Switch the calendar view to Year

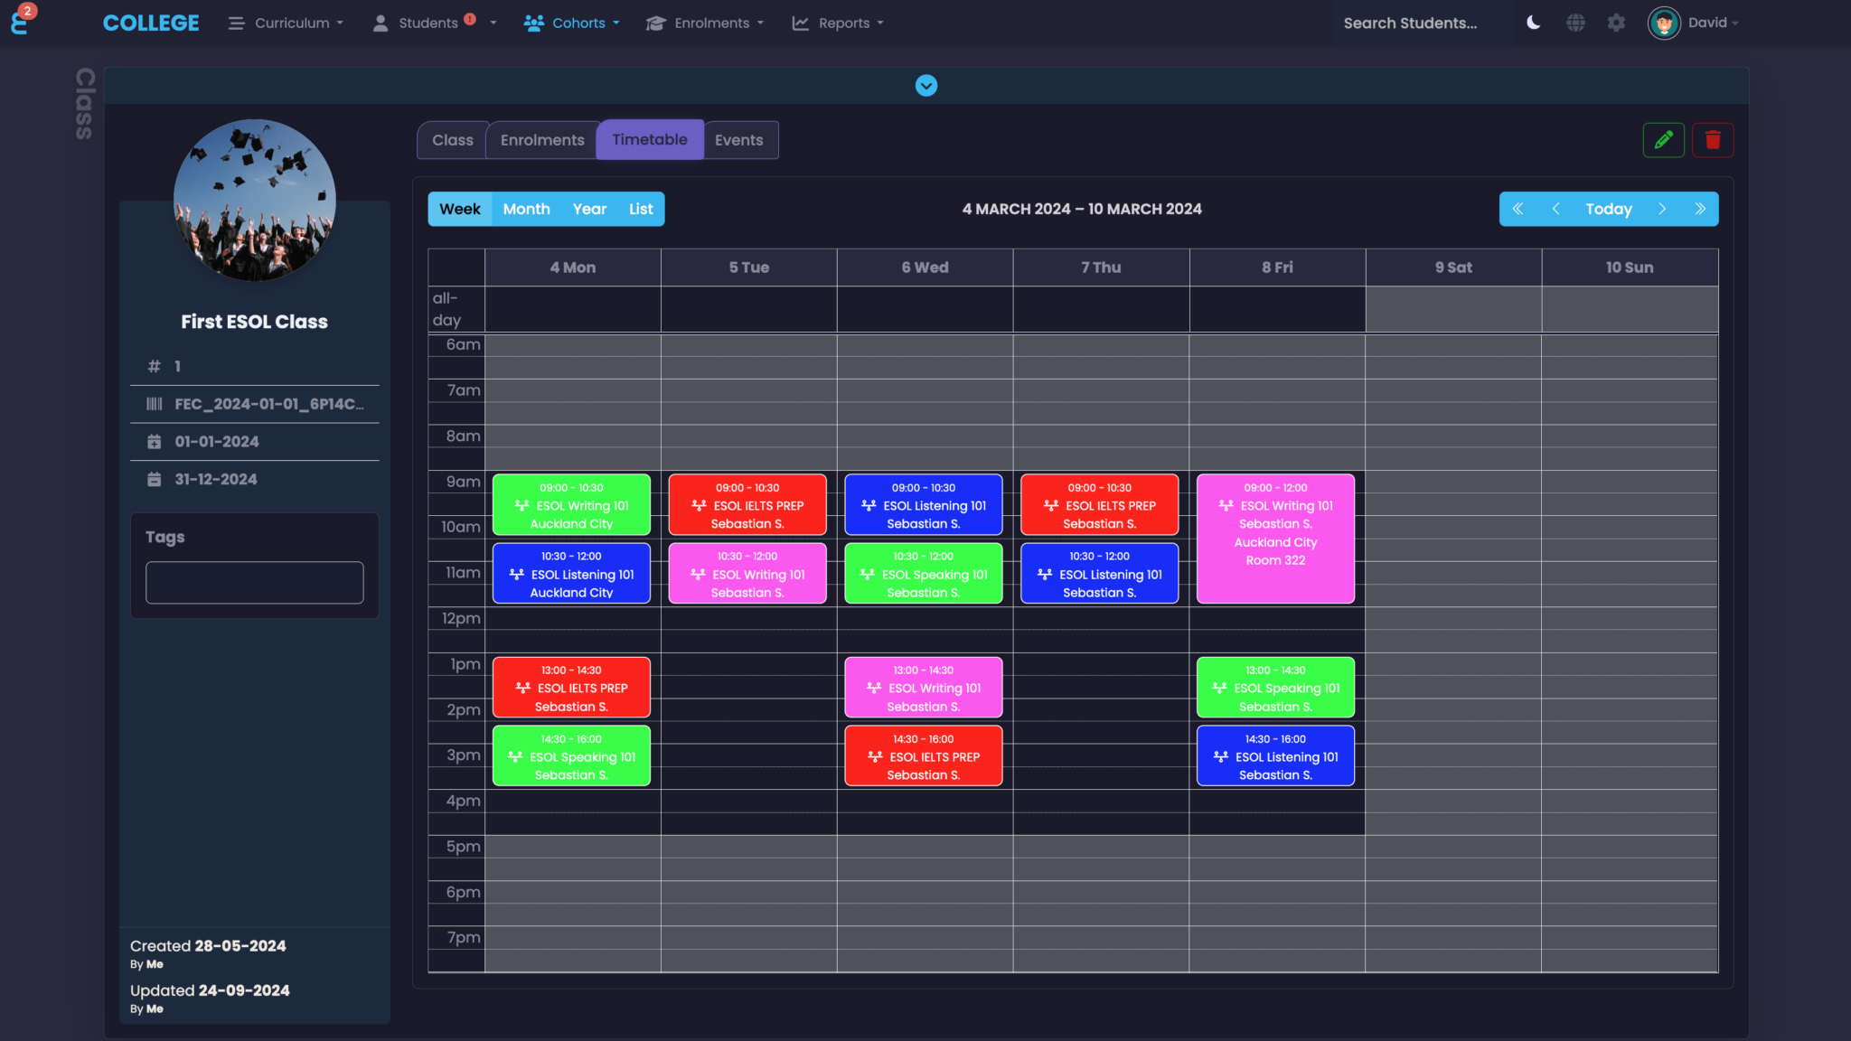(x=588, y=209)
